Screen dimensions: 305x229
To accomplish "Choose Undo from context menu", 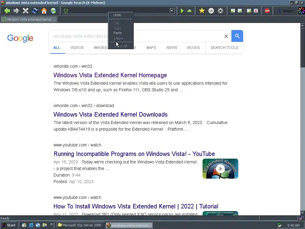I will [x=121, y=15].
